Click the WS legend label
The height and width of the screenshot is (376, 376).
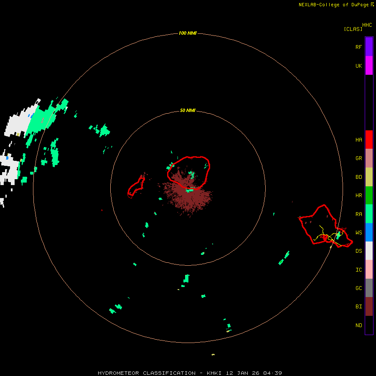(358, 232)
